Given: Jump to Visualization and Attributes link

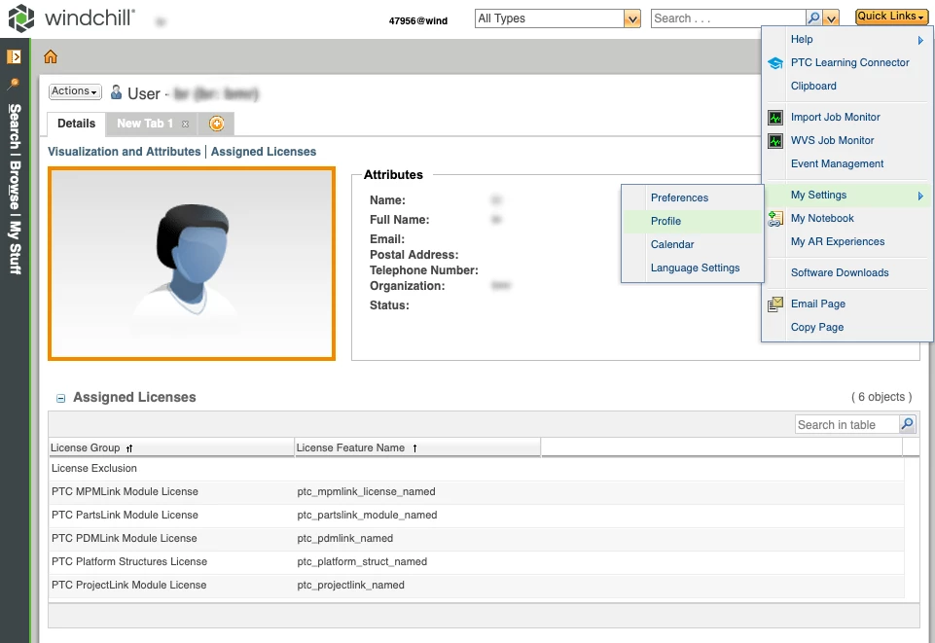Looking at the screenshot, I should [x=124, y=152].
